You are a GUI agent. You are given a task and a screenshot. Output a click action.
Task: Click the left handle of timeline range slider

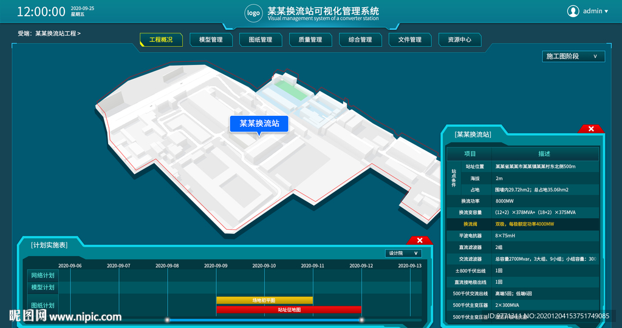point(168,320)
